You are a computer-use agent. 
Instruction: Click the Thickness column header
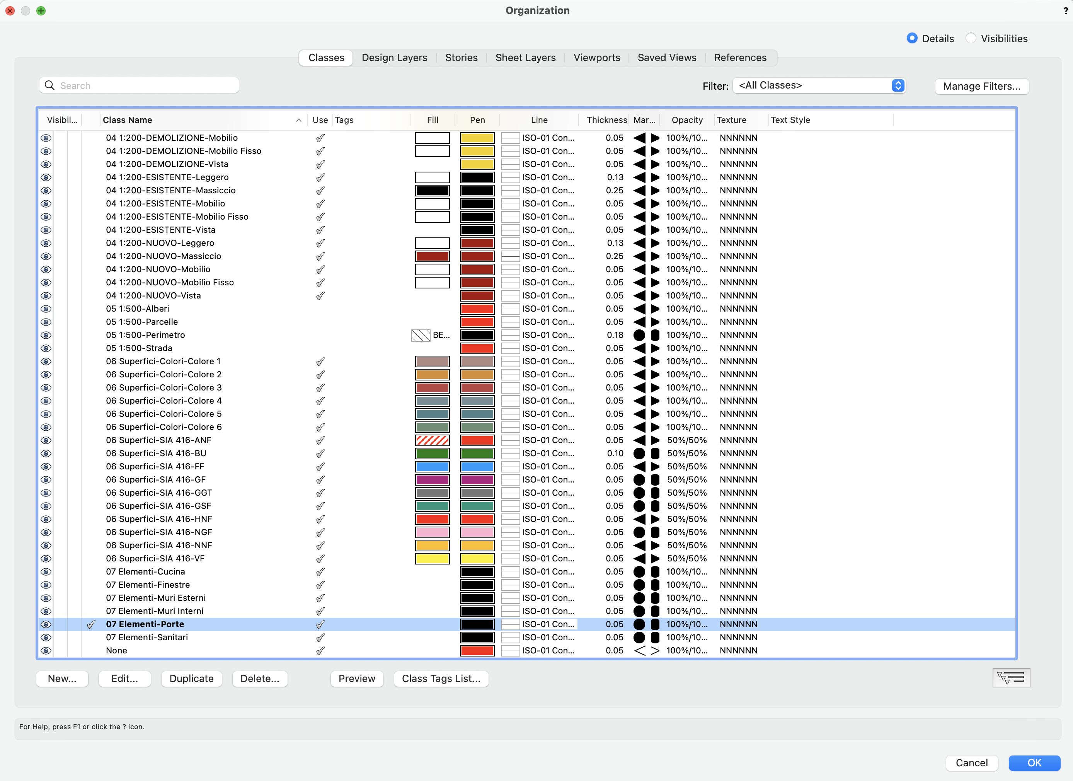[606, 120]
